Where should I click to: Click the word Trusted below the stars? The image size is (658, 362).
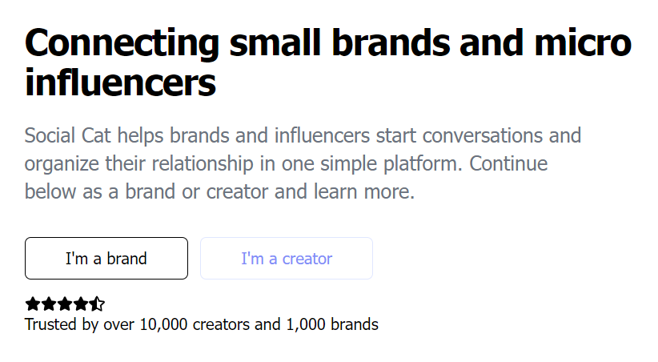[50, 325]
